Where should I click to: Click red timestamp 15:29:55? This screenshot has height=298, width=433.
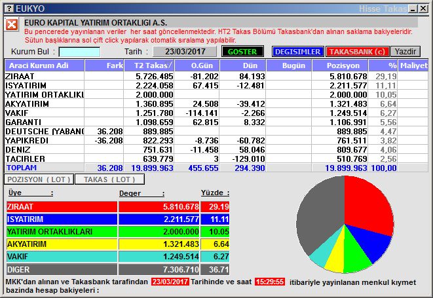(270, 282)
